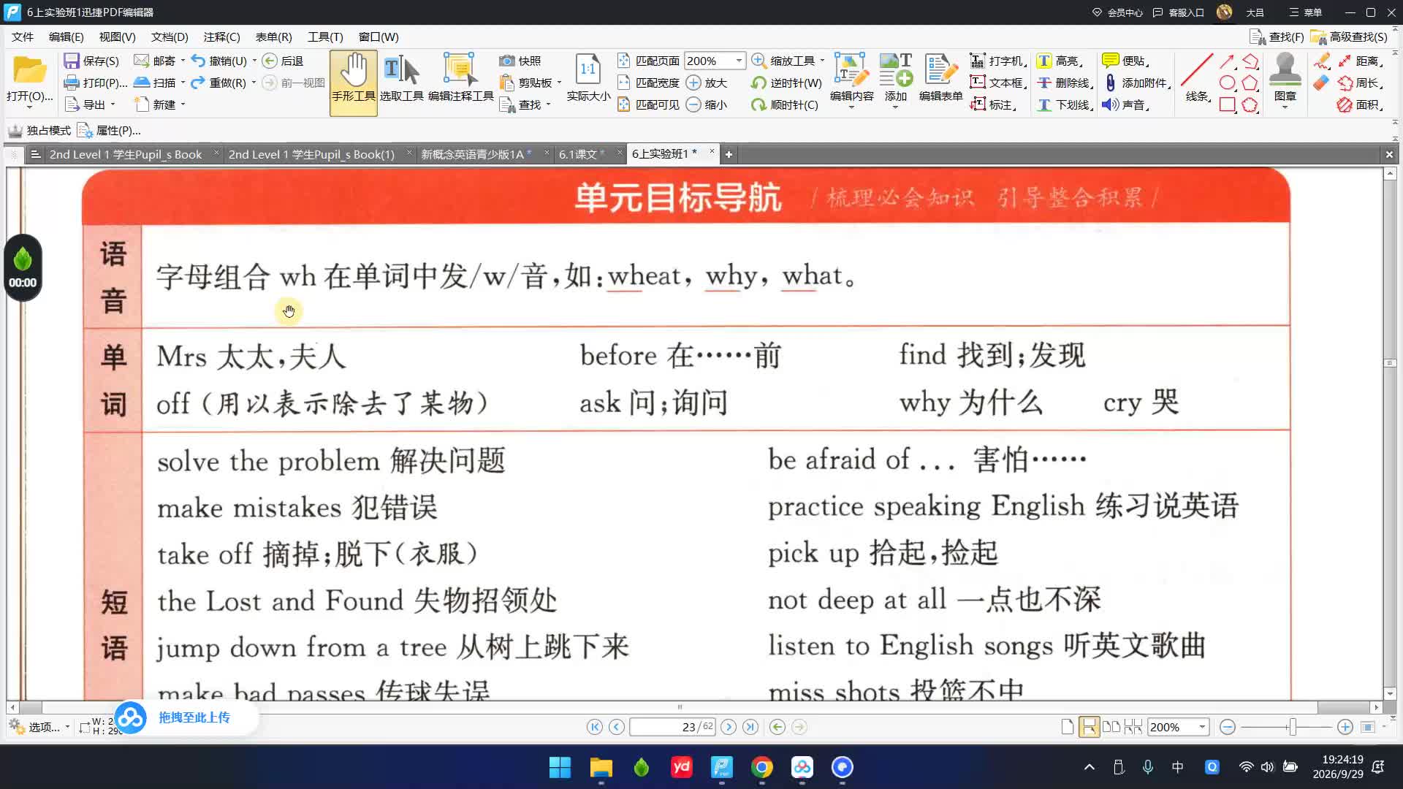Enable two-page continuous layout
Viewport: 1403px width, 789px height.
1133,727
